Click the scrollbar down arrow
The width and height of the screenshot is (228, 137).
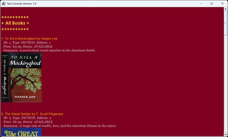[225, 134]
